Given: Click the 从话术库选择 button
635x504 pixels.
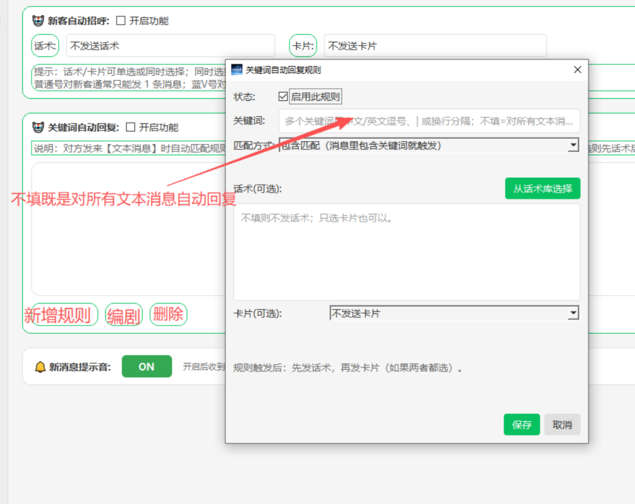Looking at the screenshot, I should tap(542, 188).
